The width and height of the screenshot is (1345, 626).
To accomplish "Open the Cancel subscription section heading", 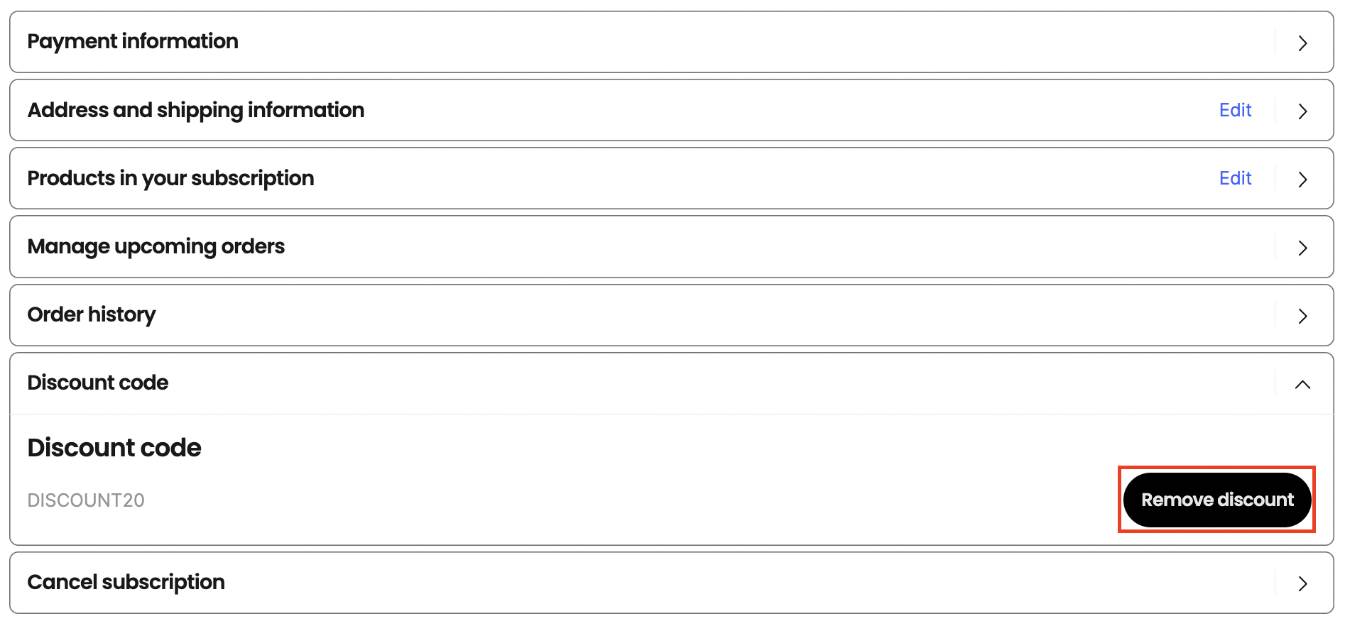I will (x=126, y=583).
